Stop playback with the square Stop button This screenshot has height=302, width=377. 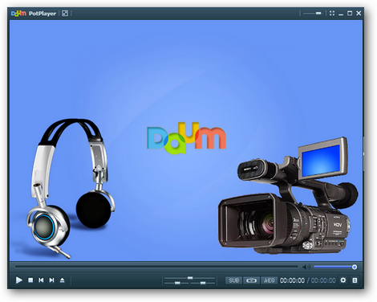coord(30,280)
